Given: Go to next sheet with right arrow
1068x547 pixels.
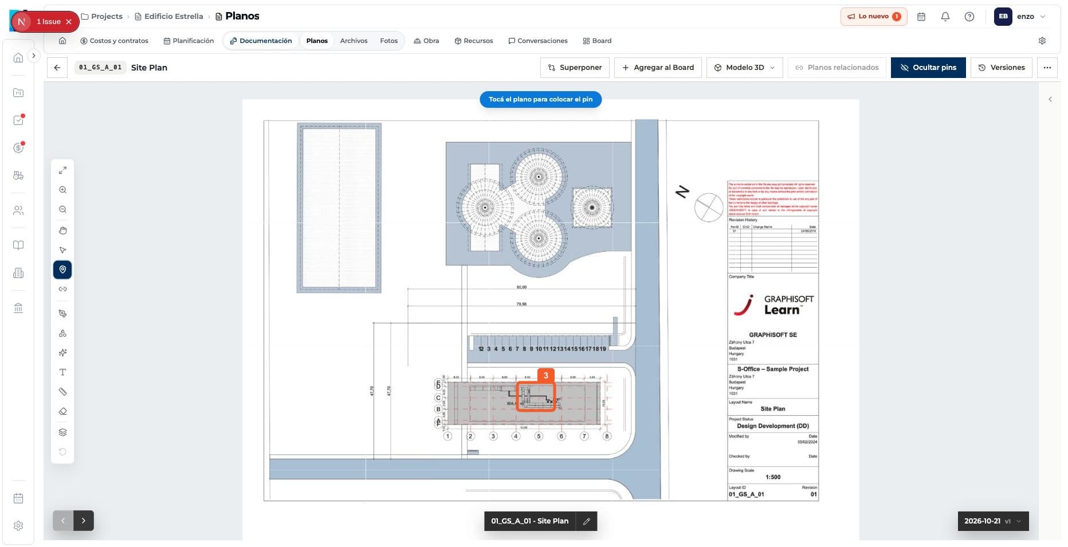Looking at the screenshot, I should point(84,521).
